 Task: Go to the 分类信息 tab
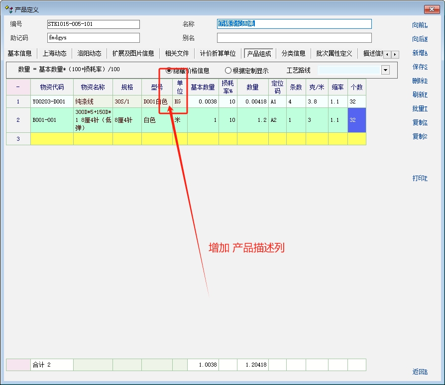point(293,54)
